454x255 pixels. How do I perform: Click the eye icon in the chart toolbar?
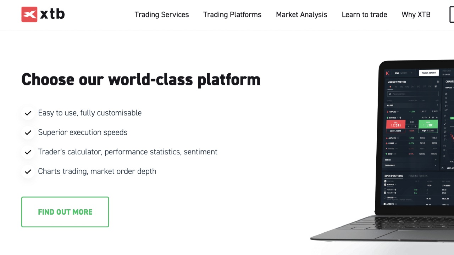click(x=444, y=150)
